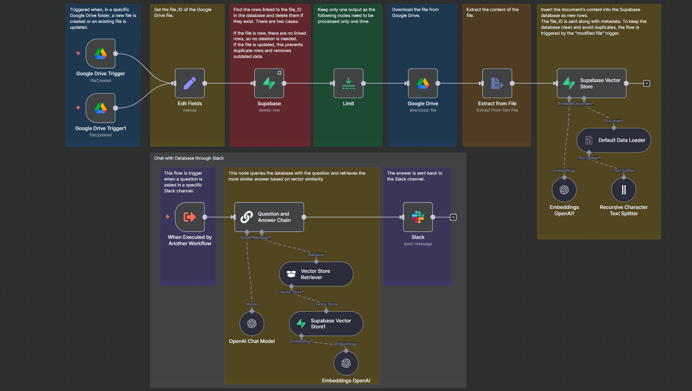Add a node after Supabase Vector Store plus button
Image resolution: width=692 pixels, height=391 pixels.
(x=647, y=84)
